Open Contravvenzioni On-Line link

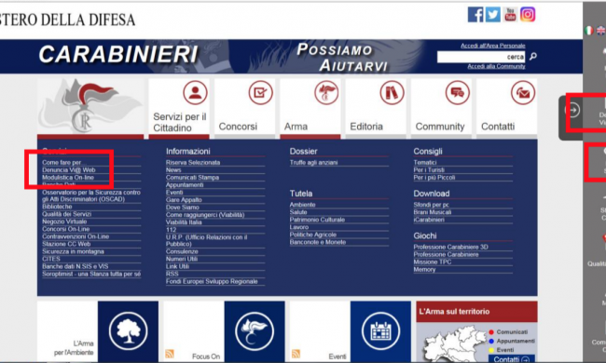[76, 236]
